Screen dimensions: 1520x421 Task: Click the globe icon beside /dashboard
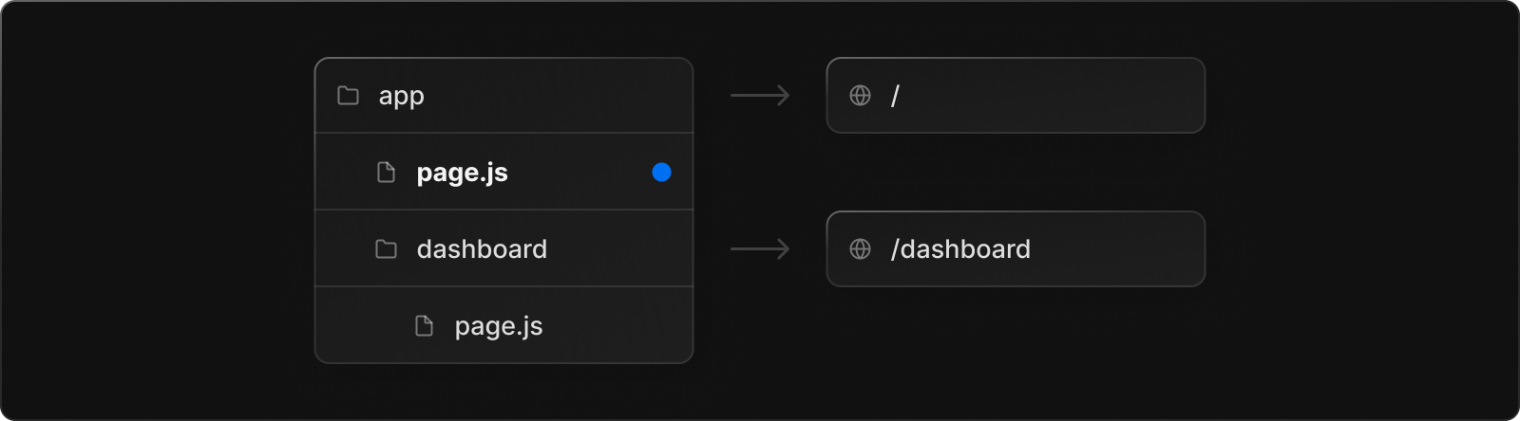click(x=860, y=249)
